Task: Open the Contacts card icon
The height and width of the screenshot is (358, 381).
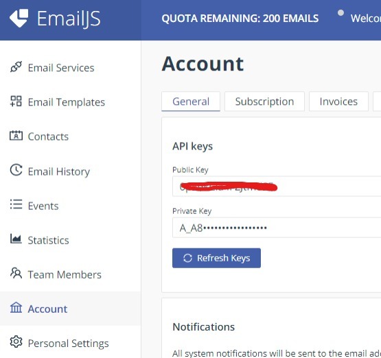Action: click(x=16, y=136)
